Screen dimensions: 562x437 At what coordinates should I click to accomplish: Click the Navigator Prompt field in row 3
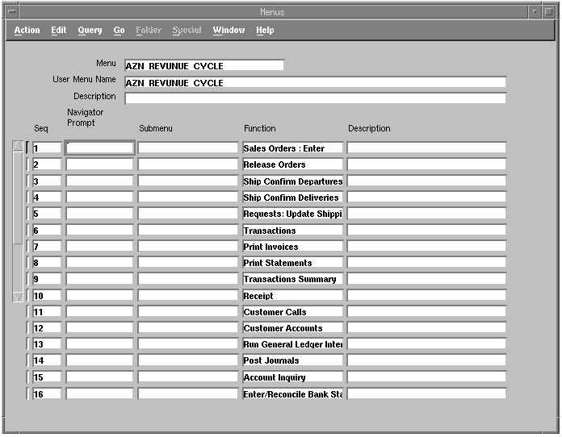tap(99, 181)
